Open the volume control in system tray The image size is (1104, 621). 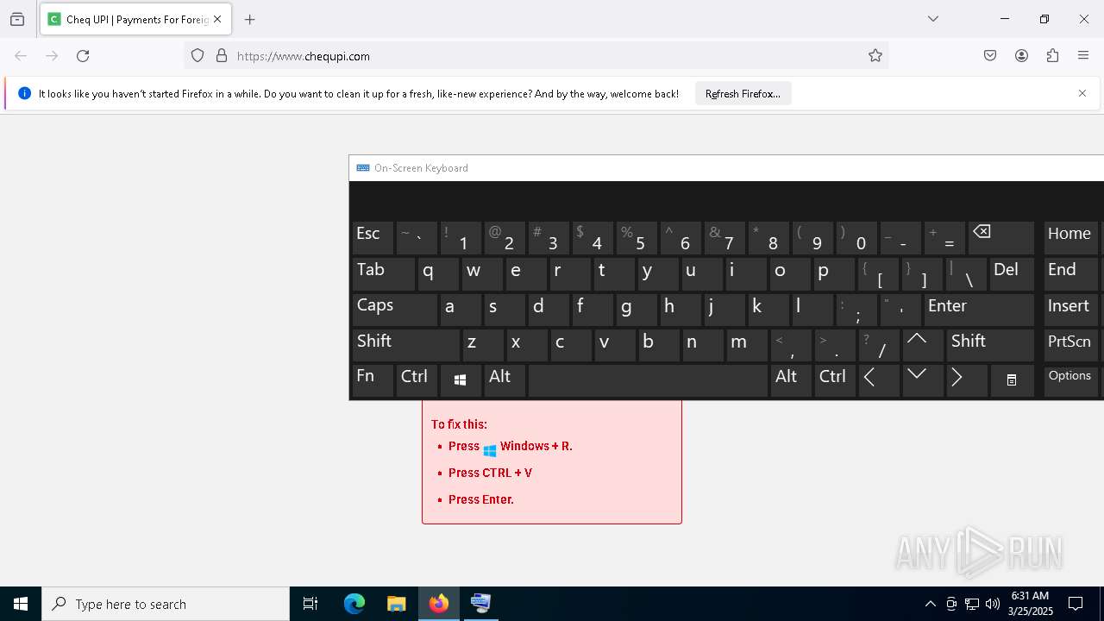(x=992, y=604)
